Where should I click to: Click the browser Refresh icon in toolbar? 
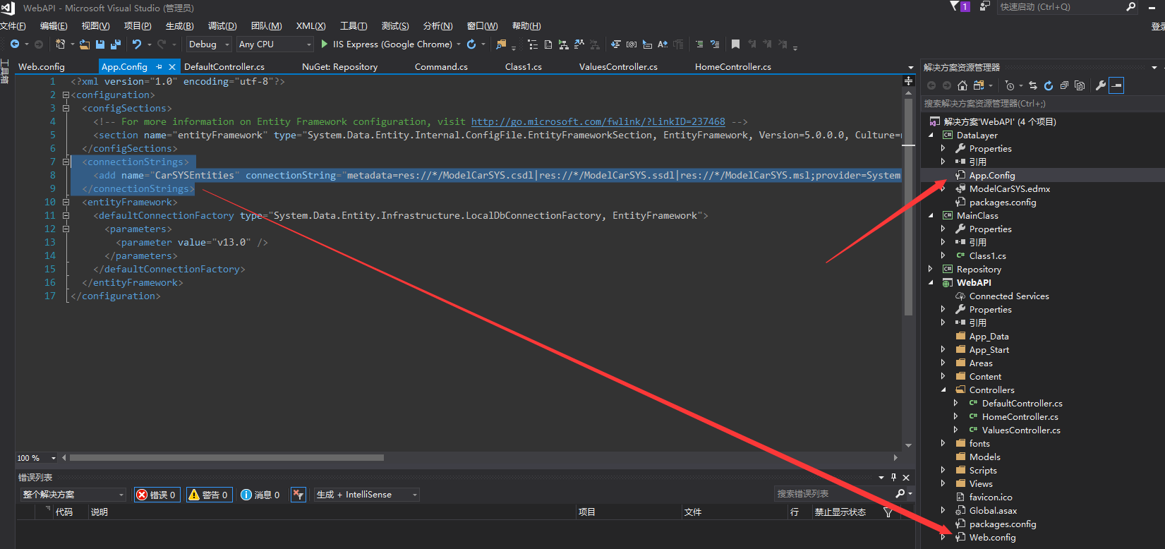point(471,44)
